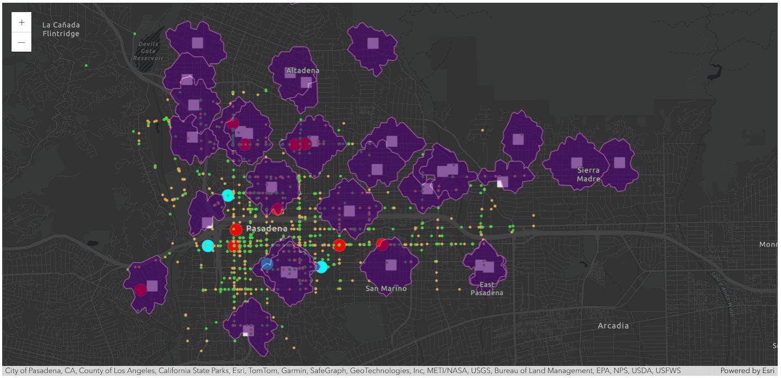Click the westernmost cyan circle marker
Viewport: 781px width, 378px height.
point(207,246)
